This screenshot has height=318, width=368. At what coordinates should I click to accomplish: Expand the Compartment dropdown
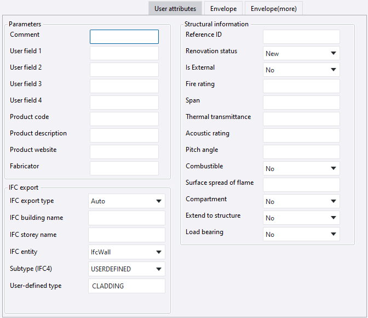pos(301,202)
